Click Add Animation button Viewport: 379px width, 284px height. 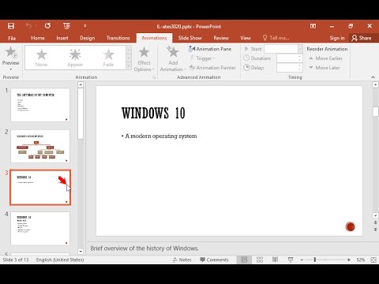pos(173,59)
